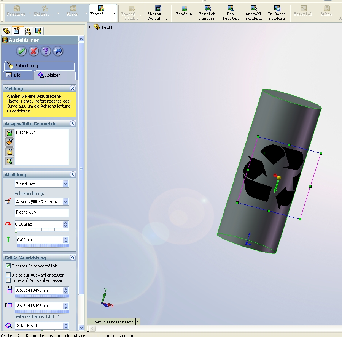The height and width of the screenshot is (337, 342).
Task: Click the yellow decal center handle on cylinder
Action: (x=279, y=178)
